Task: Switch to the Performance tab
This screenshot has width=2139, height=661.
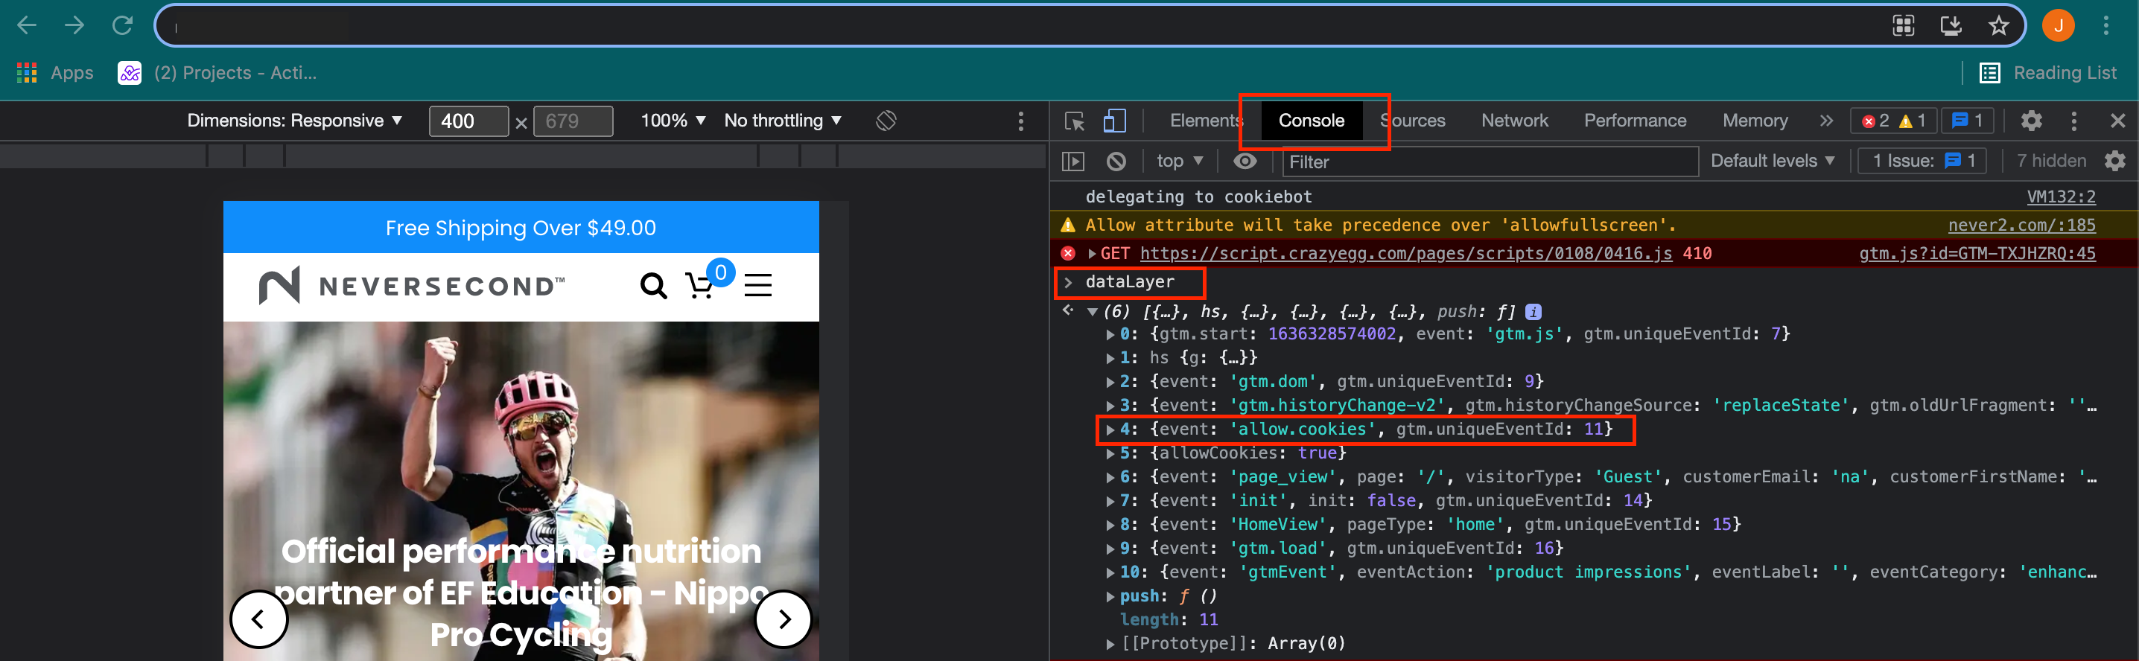Action: [x=1634, y=121]
